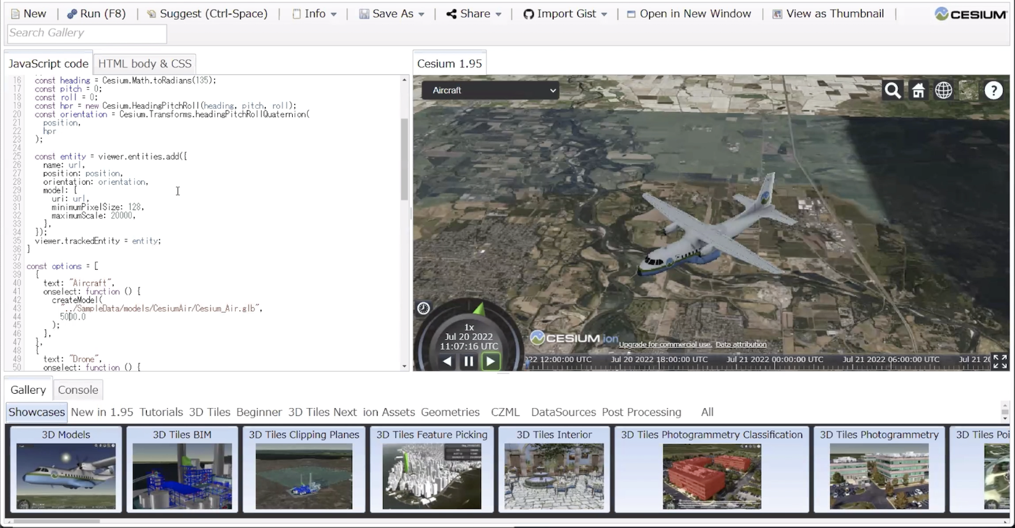Screen dimensions: 1015x528
Task: Open the Share dropdown
Action: coord(473,14)
